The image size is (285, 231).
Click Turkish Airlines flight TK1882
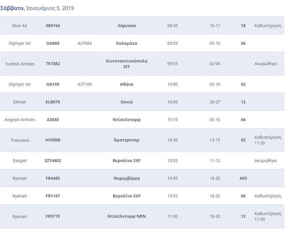tap(53, 64)
